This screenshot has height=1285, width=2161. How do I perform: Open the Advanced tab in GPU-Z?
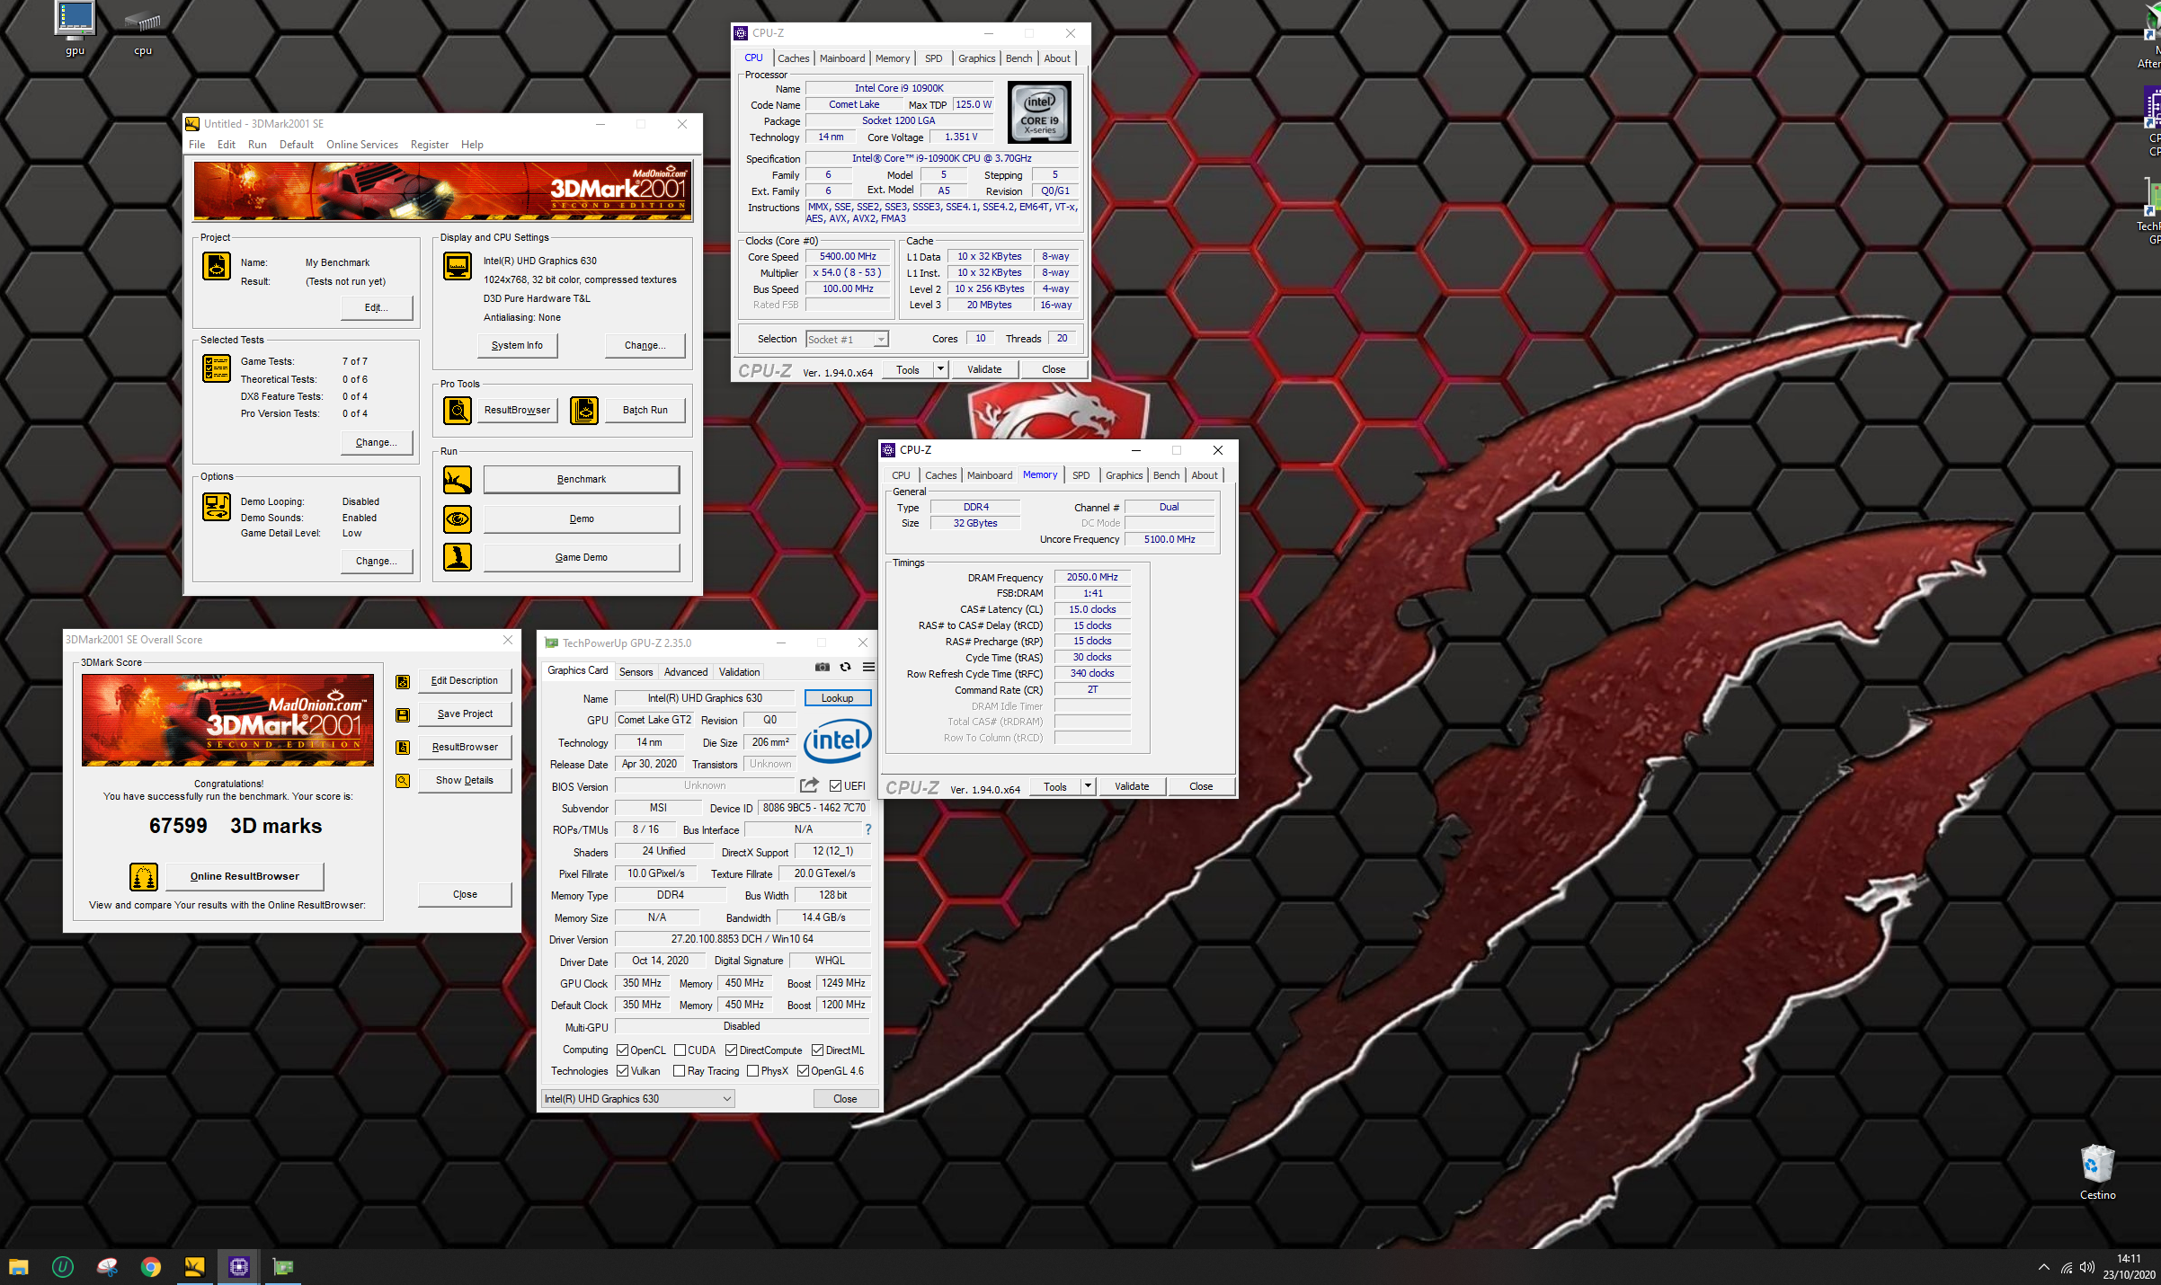coord(686,672)
